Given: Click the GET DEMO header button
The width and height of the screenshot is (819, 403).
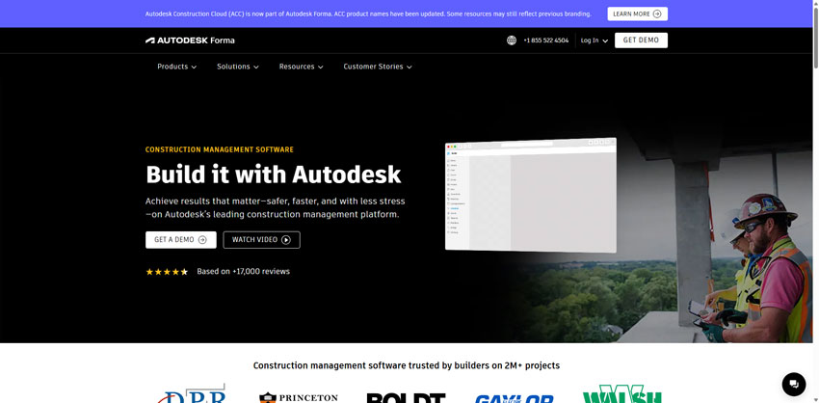Looking at the screenshot, I should click(641, 40).
